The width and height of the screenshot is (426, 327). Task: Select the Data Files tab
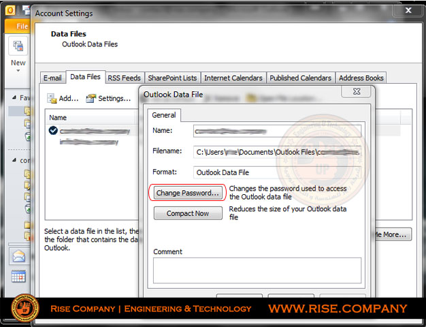[85, 77]
